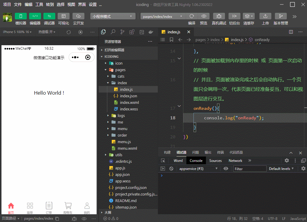Screen dimensions: 307x222
Task: Click the simulator capsule more dots
Action: [75, 57]
